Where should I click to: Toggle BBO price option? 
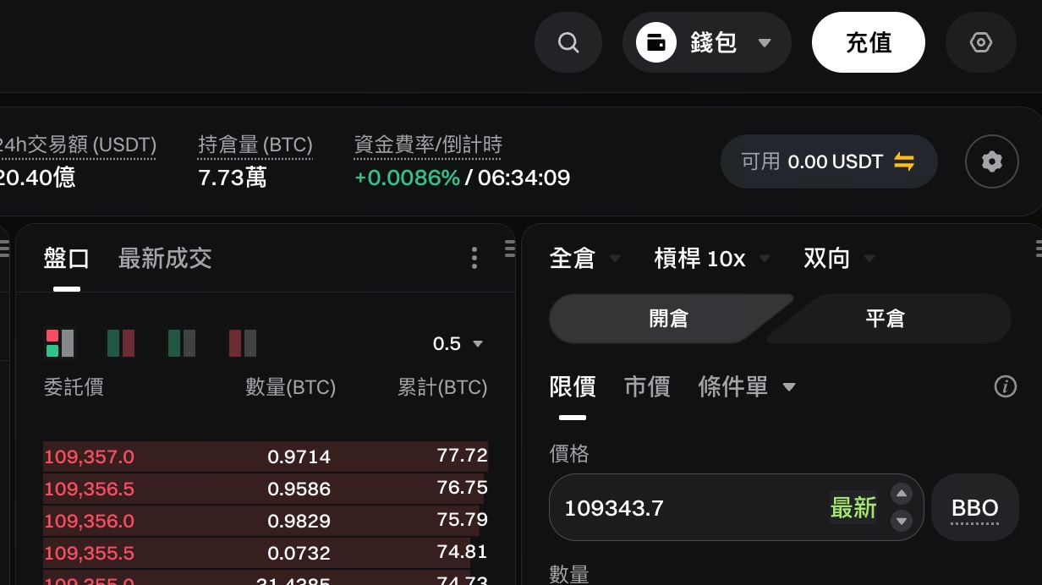pyautogui.click(x=974, y=508)
